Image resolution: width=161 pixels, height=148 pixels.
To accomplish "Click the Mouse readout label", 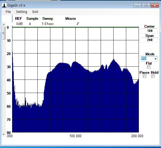I will point(71,19).
